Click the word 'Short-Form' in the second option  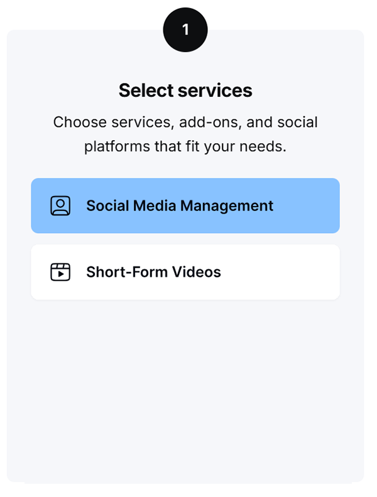(x=127, y=272)
